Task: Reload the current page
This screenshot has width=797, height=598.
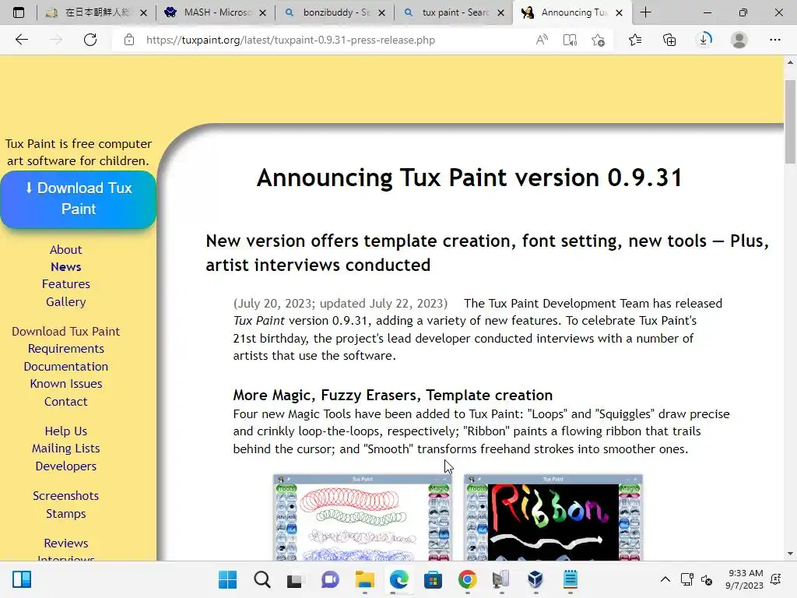Action: (x=90, y=40)
